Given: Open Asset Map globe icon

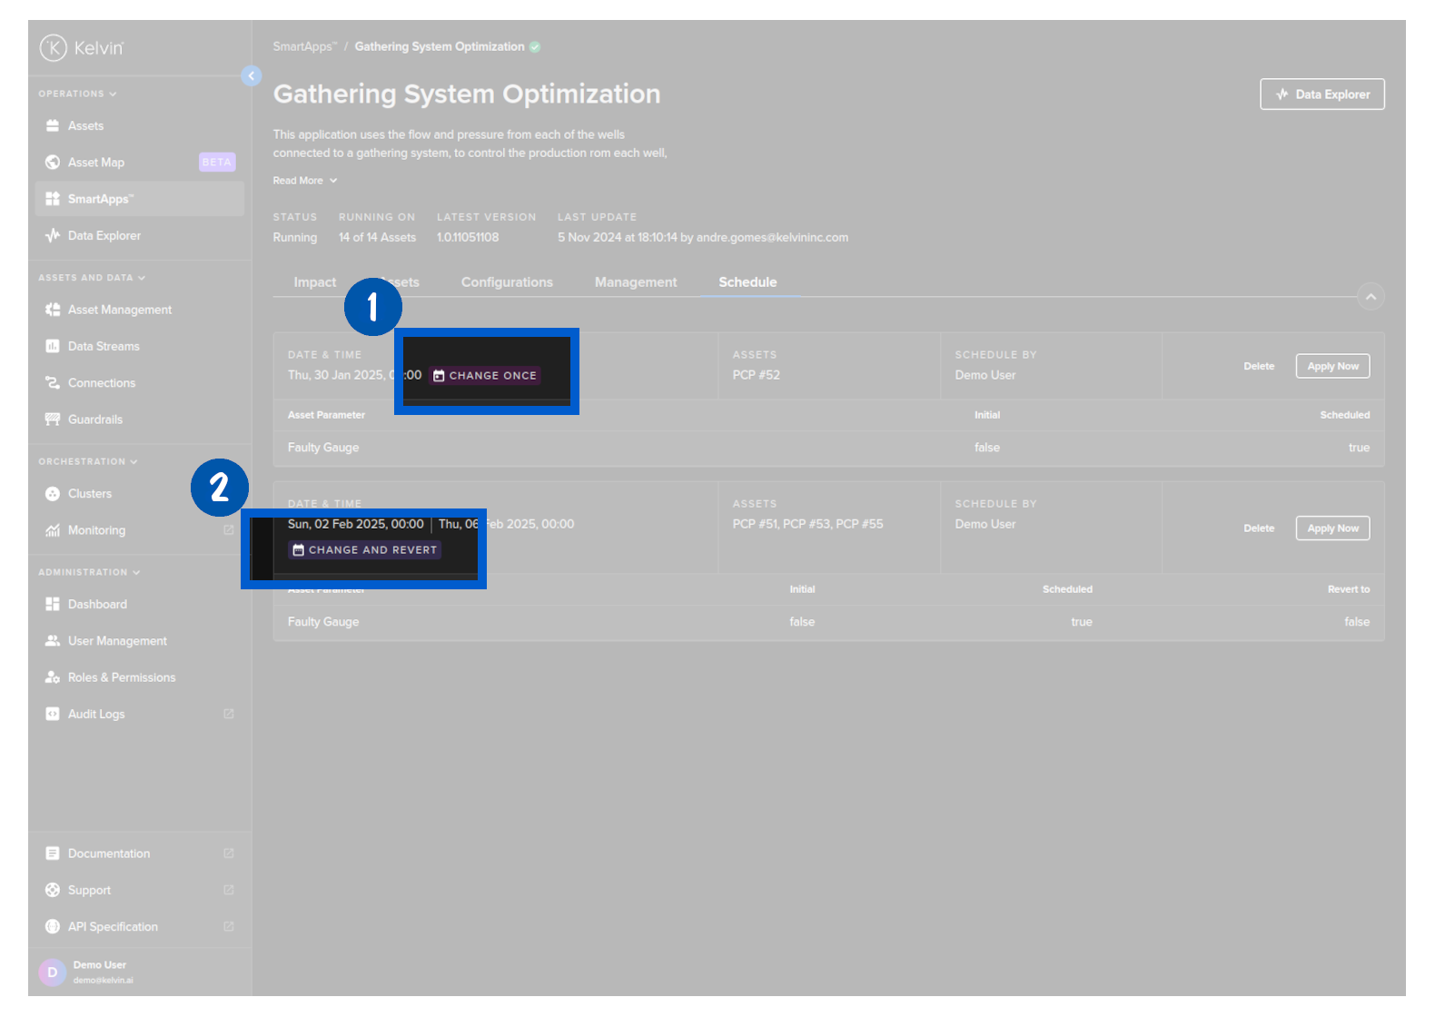Looking at the screenshot, I should pyautogui.click(x=53, y=163).
